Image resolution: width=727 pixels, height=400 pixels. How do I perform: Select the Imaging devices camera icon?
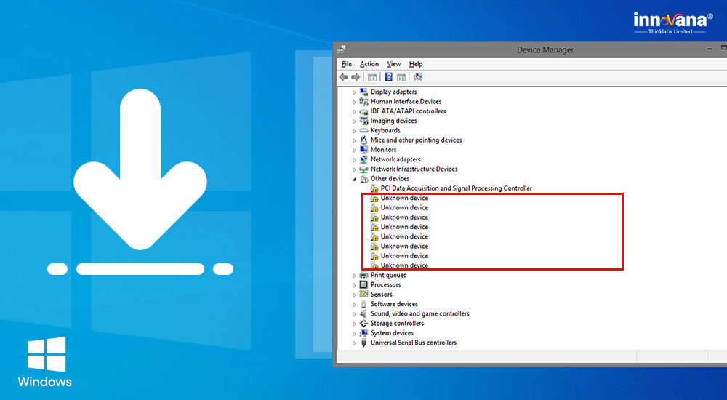(364, 121)
